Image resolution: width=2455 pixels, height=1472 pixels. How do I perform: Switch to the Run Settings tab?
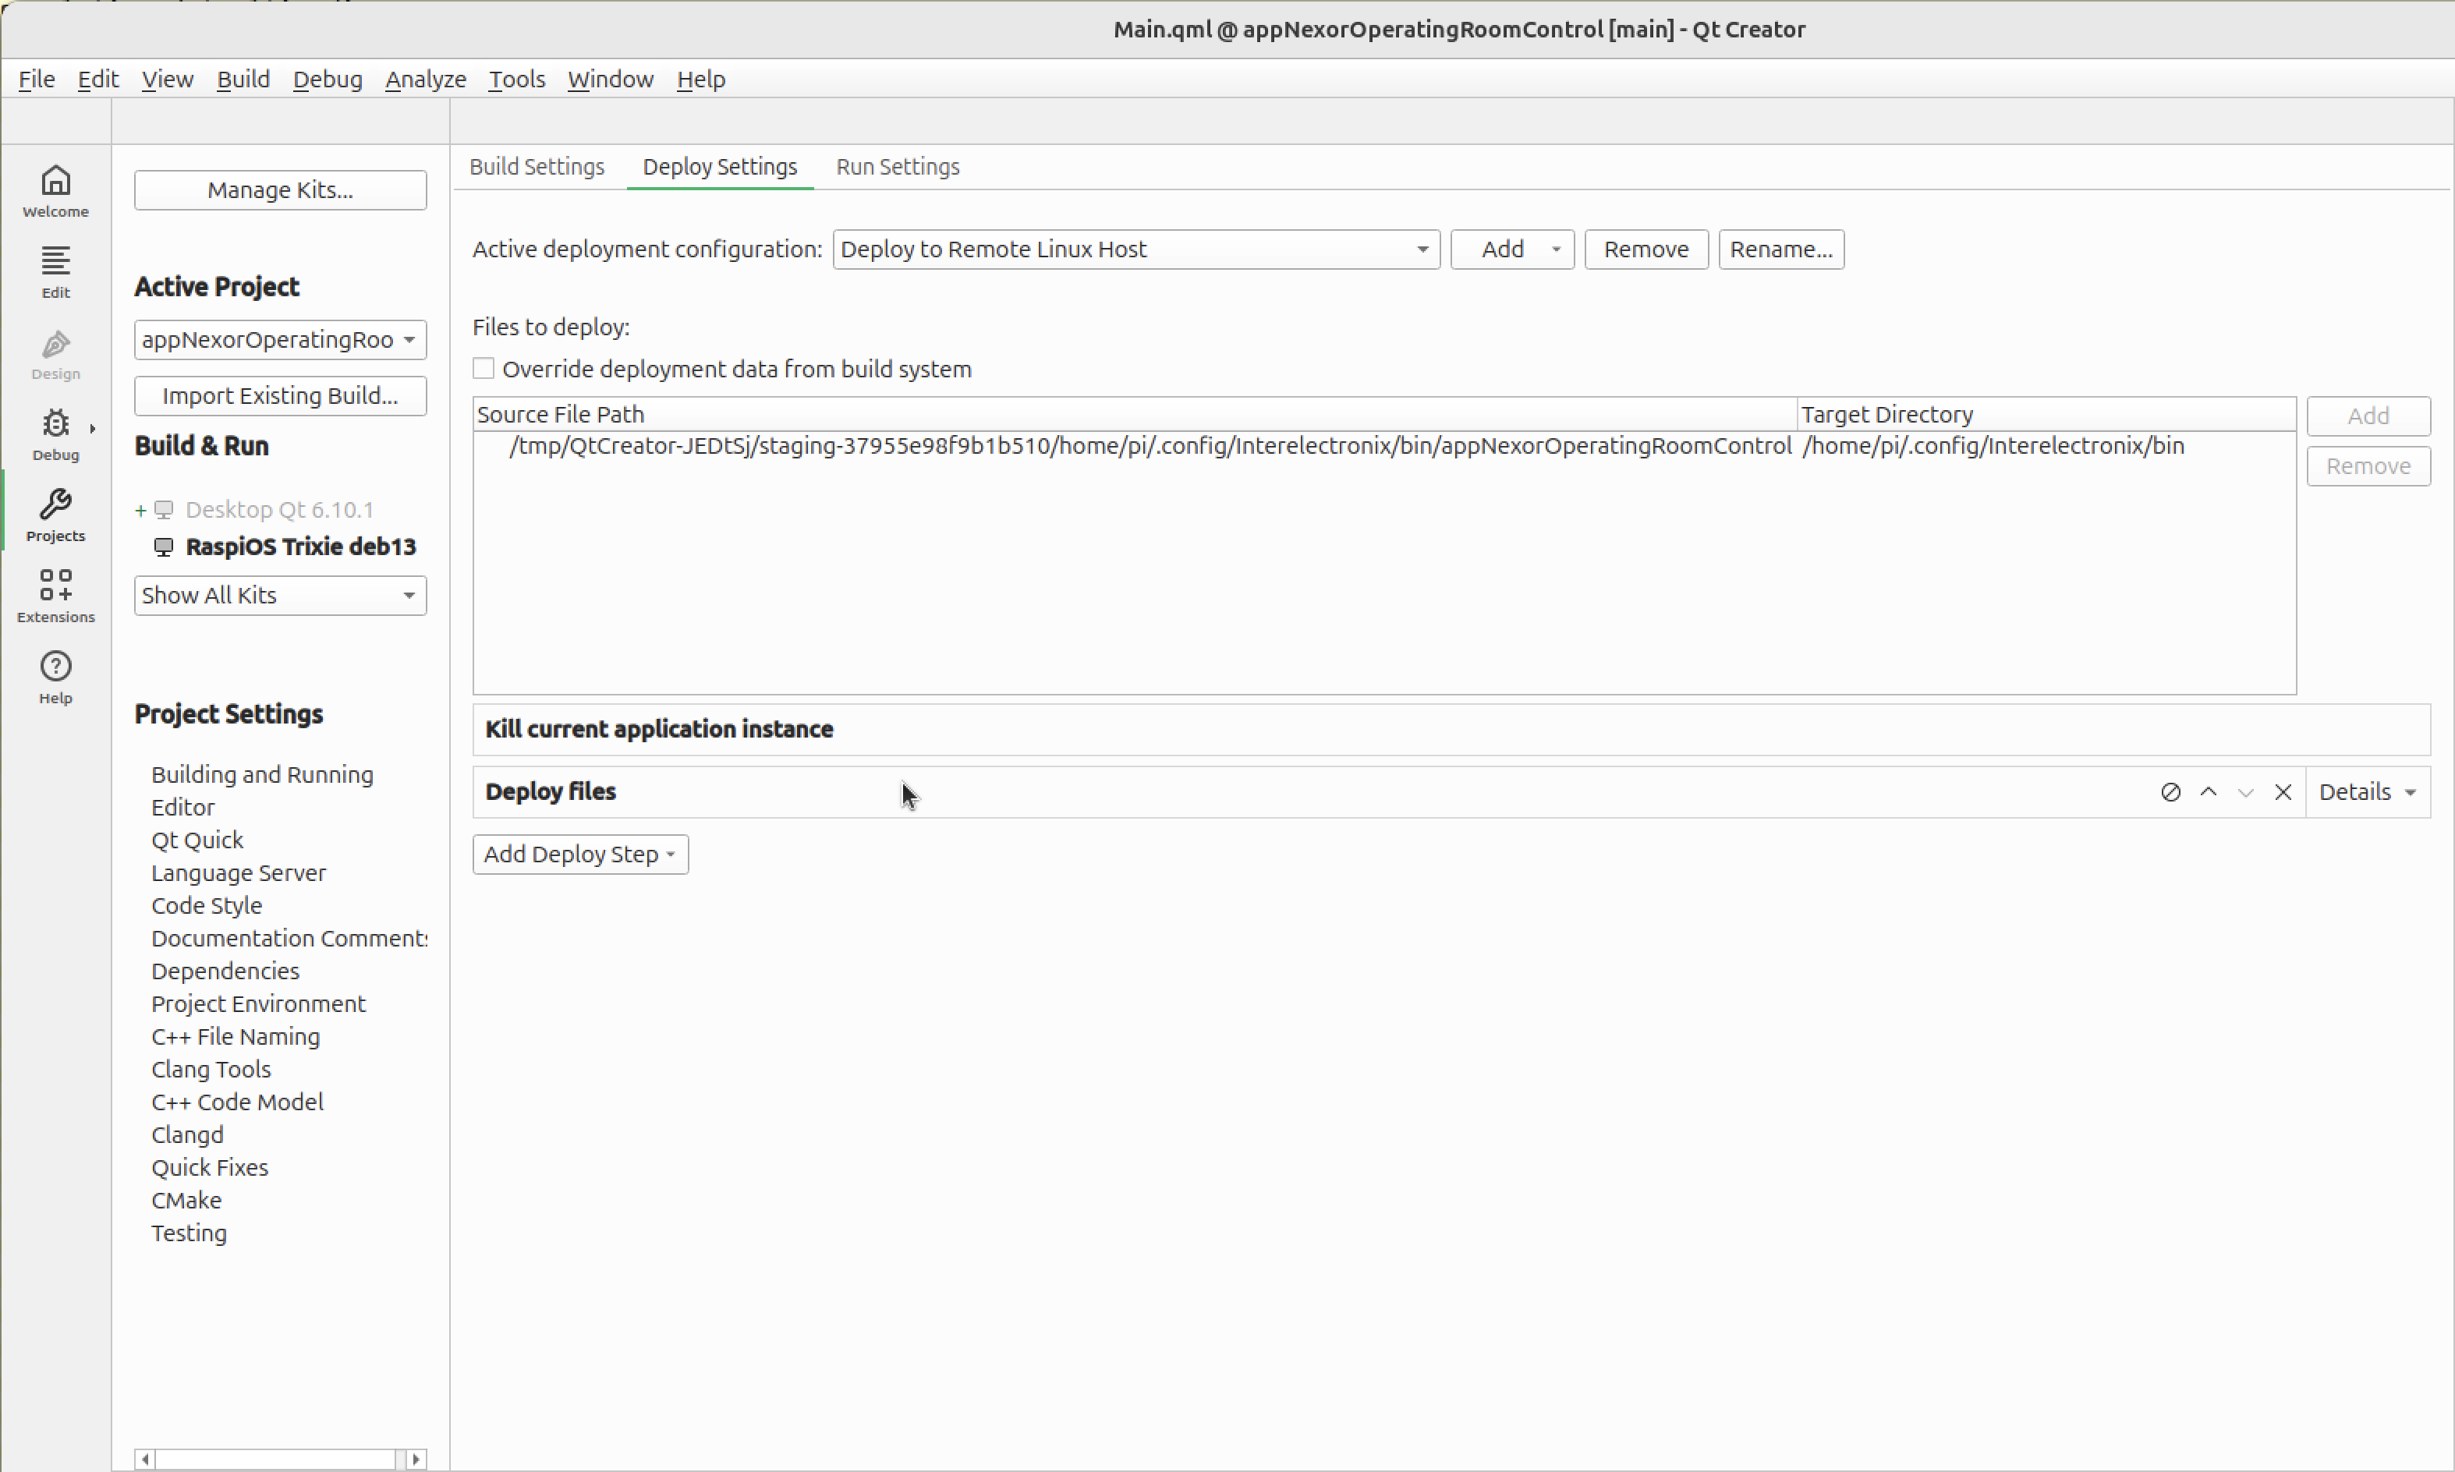[896, 165]
